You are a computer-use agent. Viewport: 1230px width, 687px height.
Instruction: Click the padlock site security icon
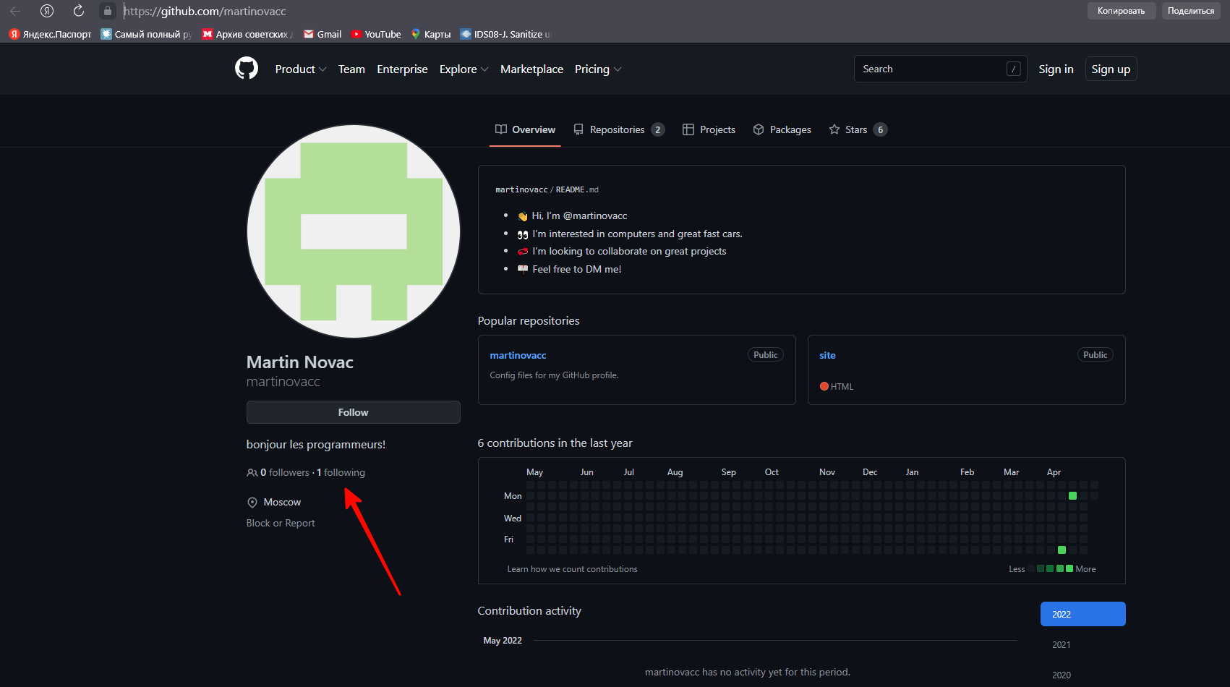click(x=108, y=11)
